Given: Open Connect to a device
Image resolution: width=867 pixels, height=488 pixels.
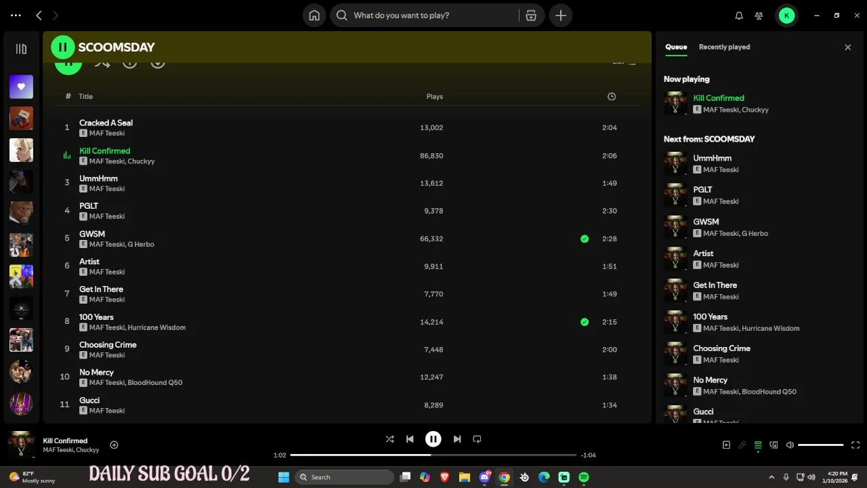Looking at the screenshot, I should (774, 445).
